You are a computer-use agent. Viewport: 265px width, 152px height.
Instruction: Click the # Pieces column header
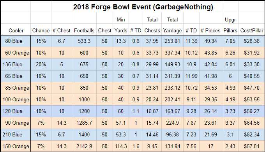tap(210, 31)
